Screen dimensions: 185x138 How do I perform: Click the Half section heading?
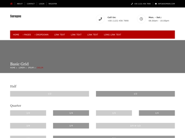click(x=13, y=86)
